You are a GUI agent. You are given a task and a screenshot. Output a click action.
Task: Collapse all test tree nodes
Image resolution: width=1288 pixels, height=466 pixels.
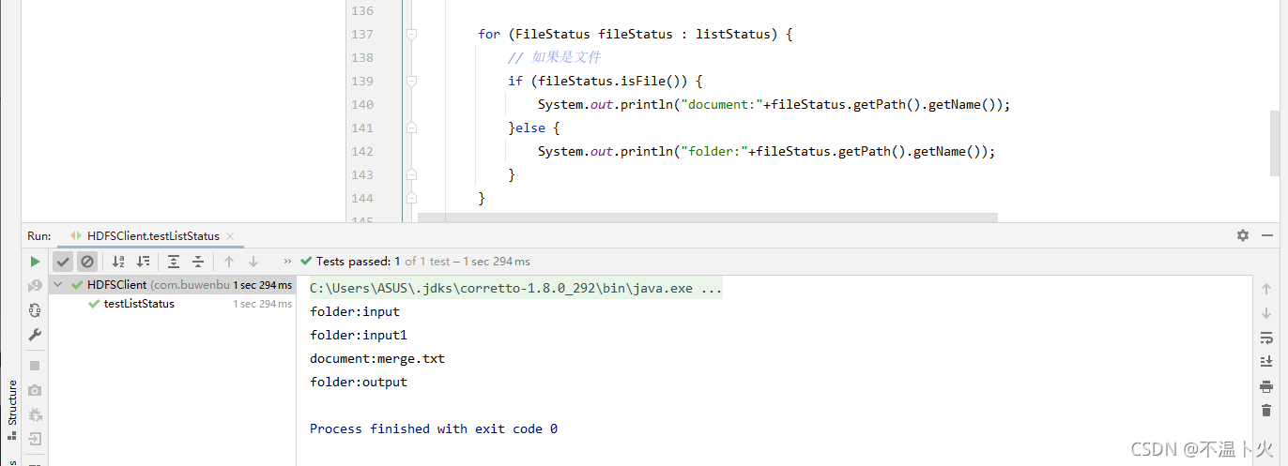pos(198,262)
